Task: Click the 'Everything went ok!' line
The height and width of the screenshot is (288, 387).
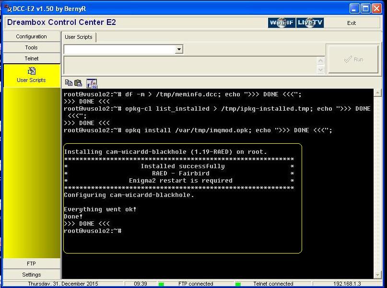Action: [100, 209]
